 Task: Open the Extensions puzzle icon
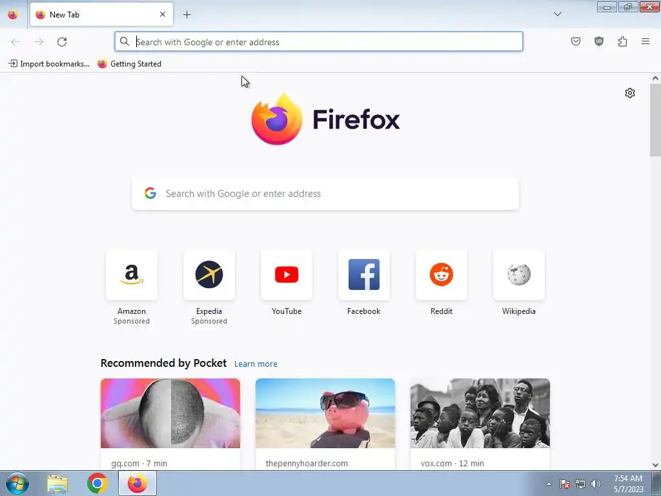622,41
